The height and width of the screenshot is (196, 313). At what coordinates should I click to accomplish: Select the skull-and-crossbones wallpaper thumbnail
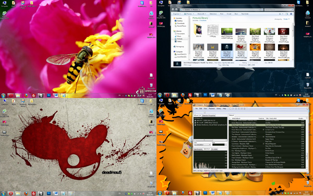227,47
